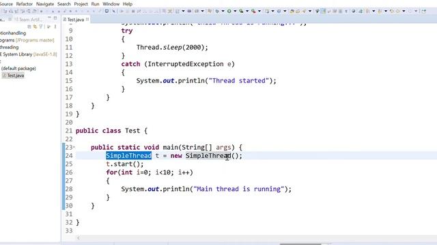Open the Project menu
This screenshot has width=437, height=245.
(x=81, y=4)
